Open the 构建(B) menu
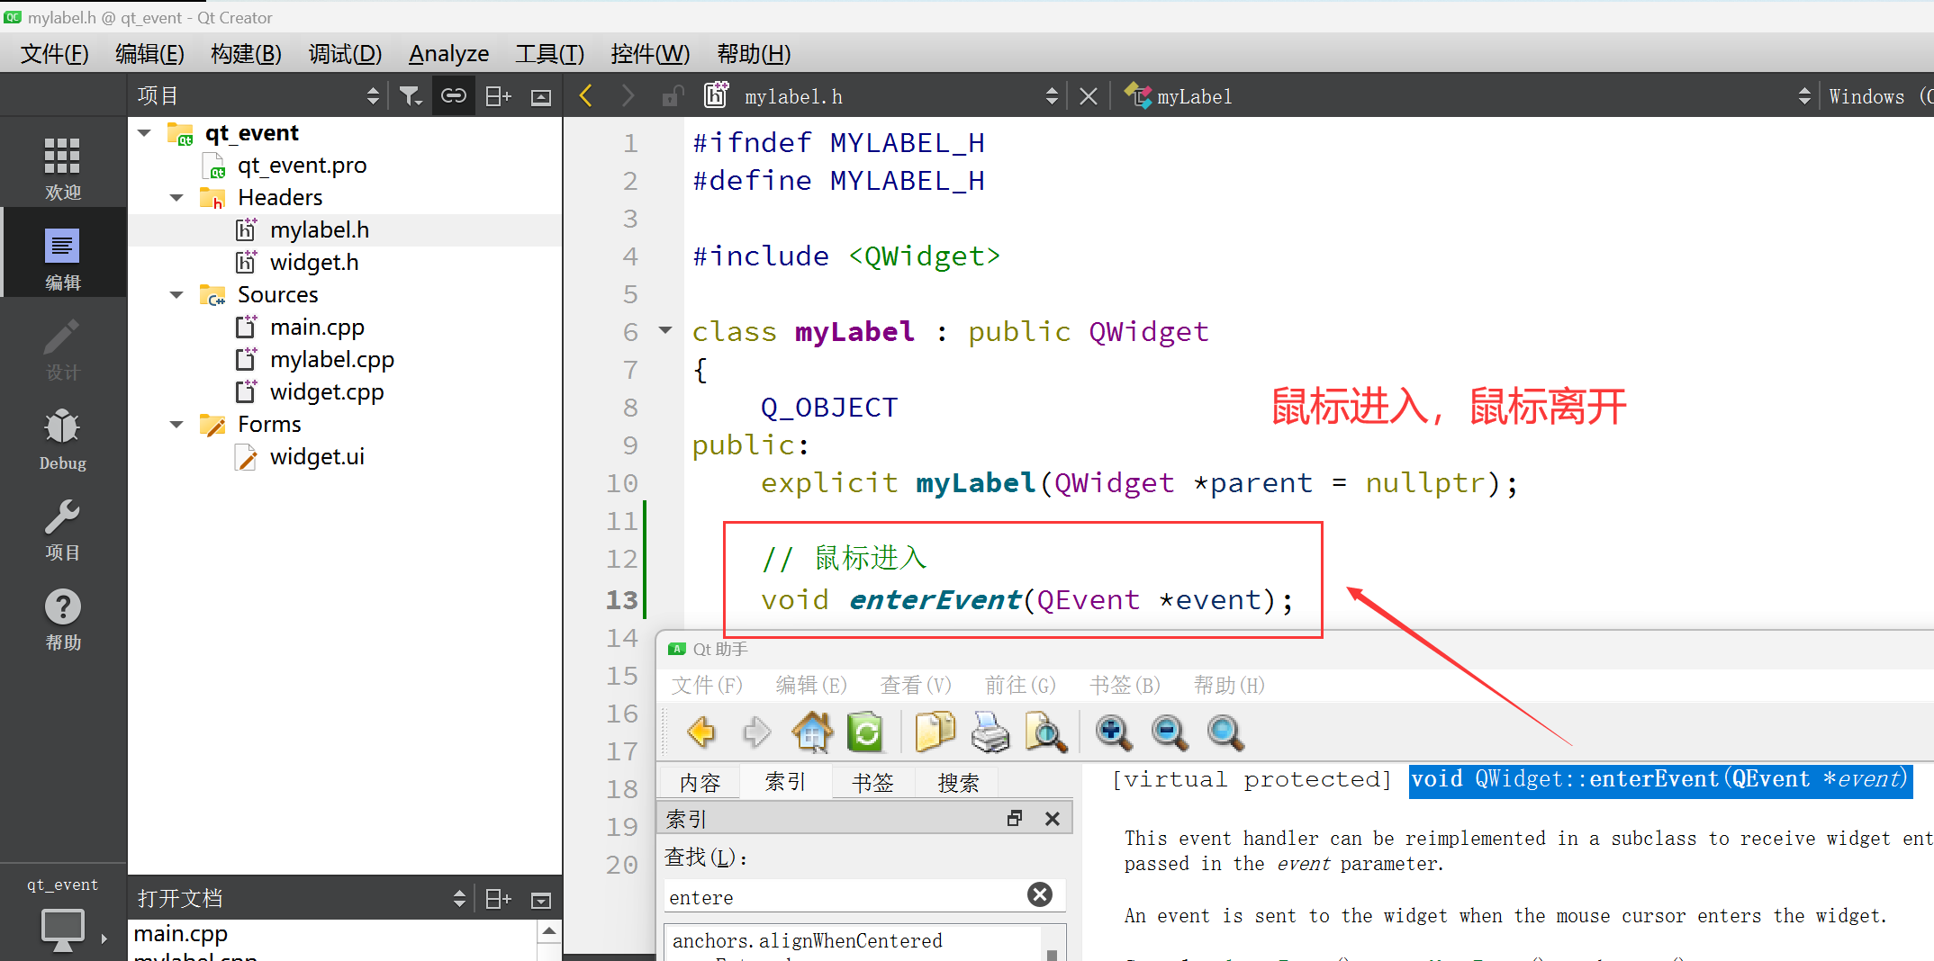 (246, 54)
